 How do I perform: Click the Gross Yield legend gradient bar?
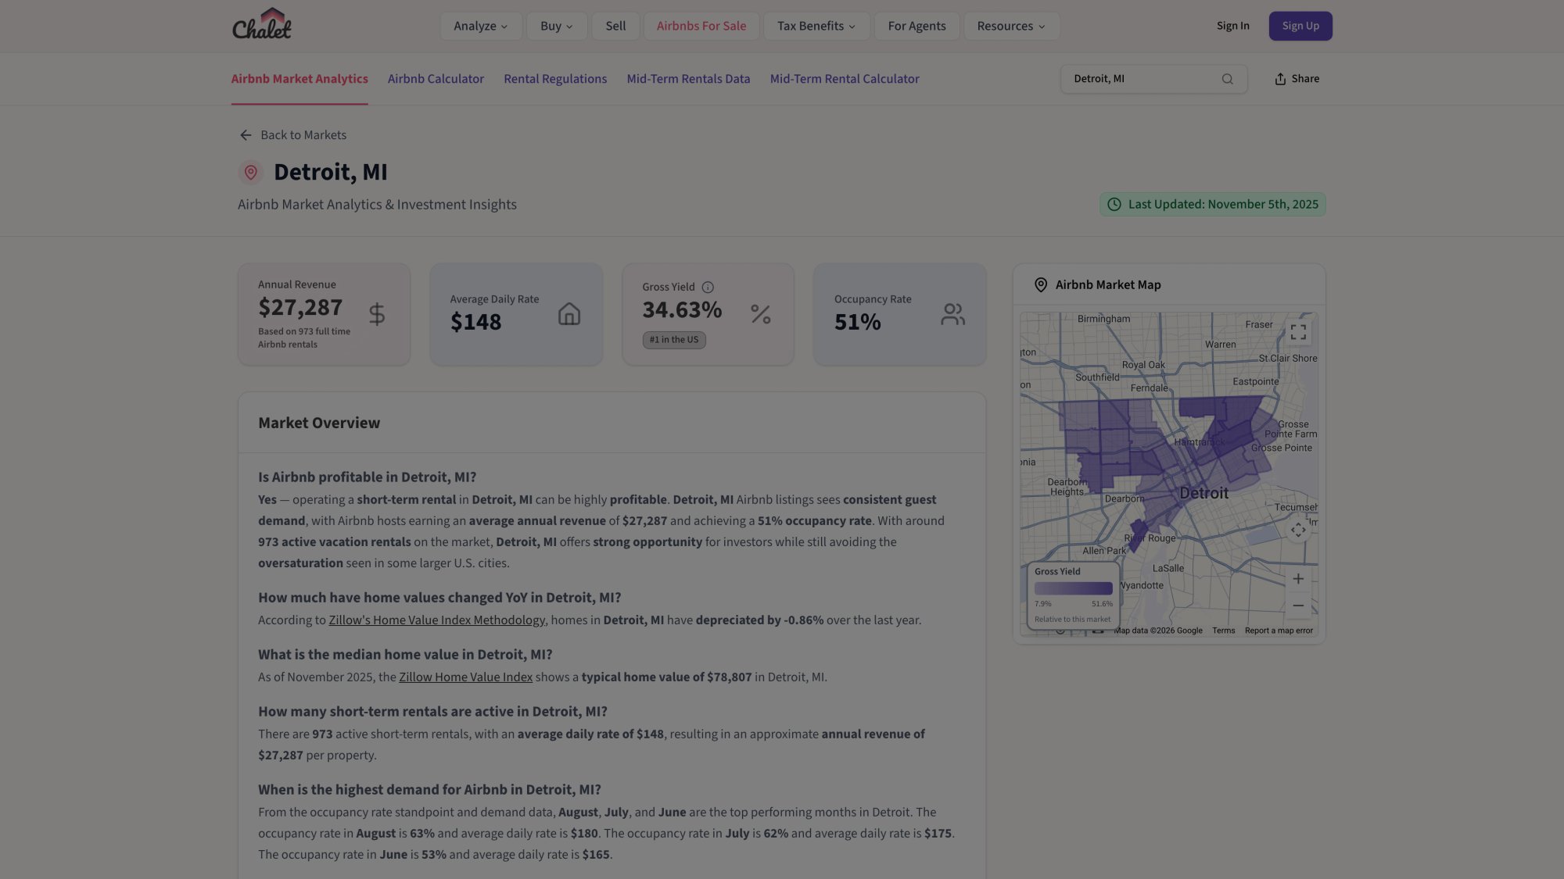pyautogui.click(x=1074, y=588)
